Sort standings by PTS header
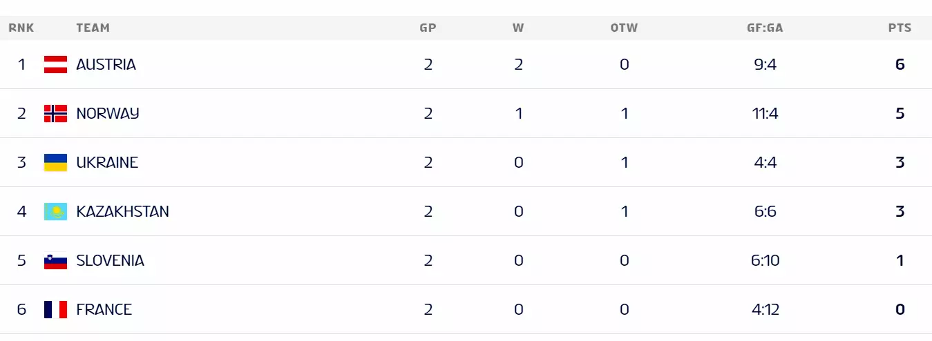This screenshot has height=341, width=932. click(x=900, y=28)
